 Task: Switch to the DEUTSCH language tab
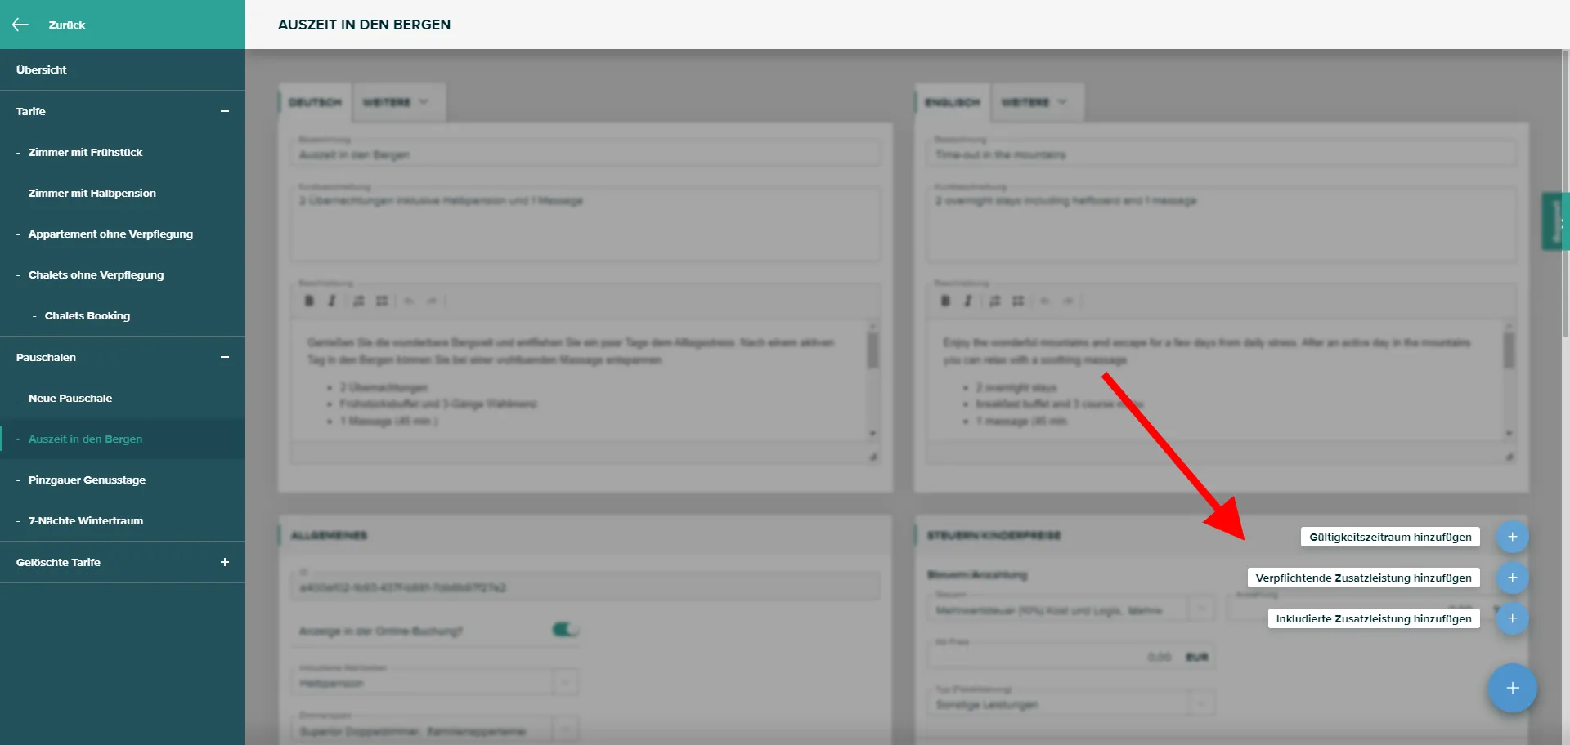tap(315, 102)
